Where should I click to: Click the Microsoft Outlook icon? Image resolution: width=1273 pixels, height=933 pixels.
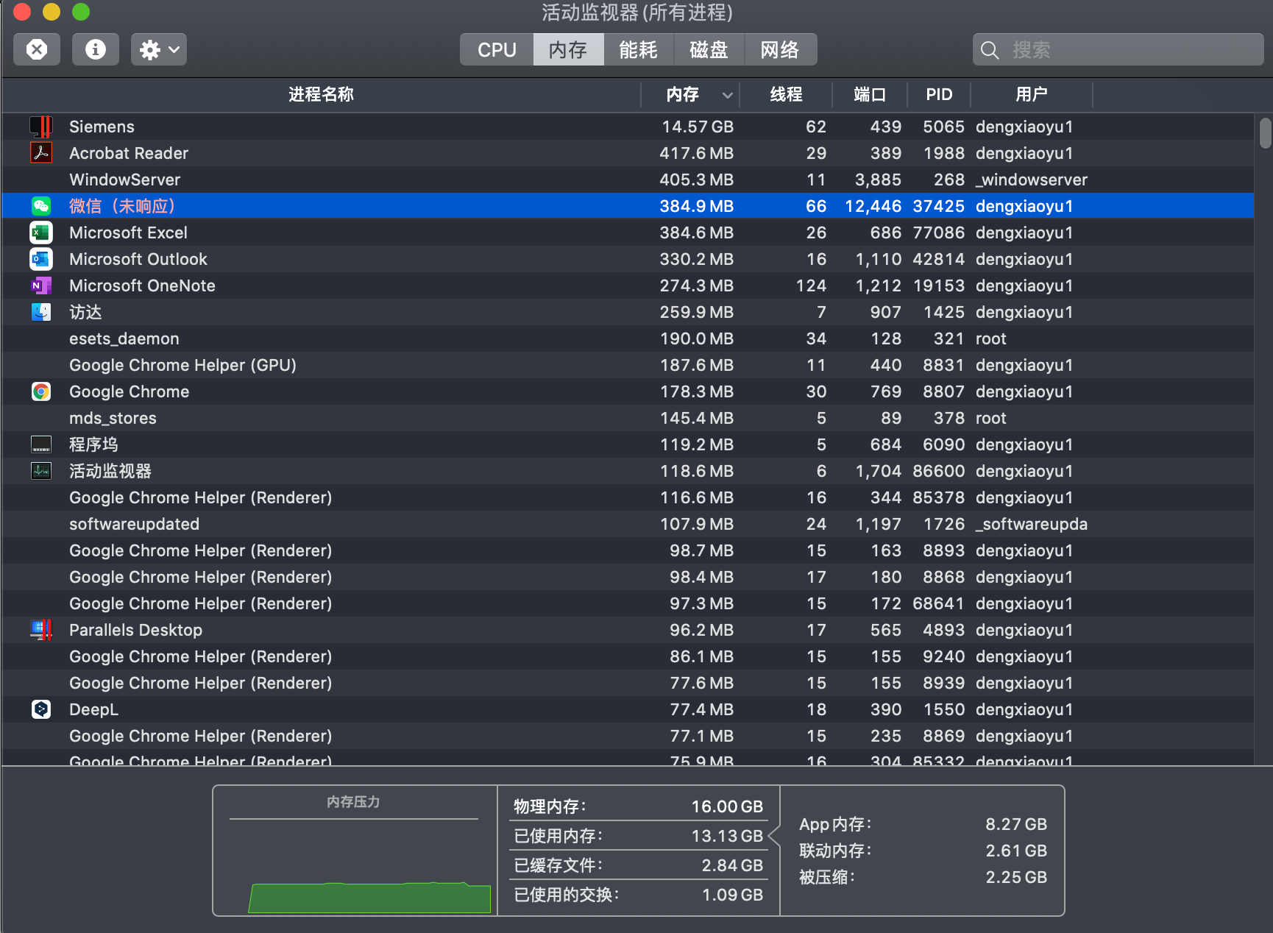point(41,259)
